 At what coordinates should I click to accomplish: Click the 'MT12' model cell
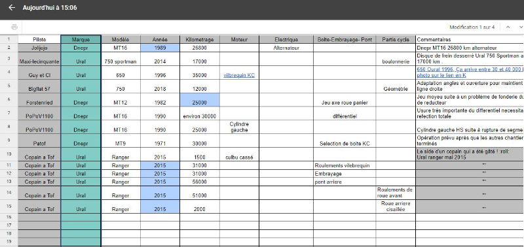(x=121, y=100)
